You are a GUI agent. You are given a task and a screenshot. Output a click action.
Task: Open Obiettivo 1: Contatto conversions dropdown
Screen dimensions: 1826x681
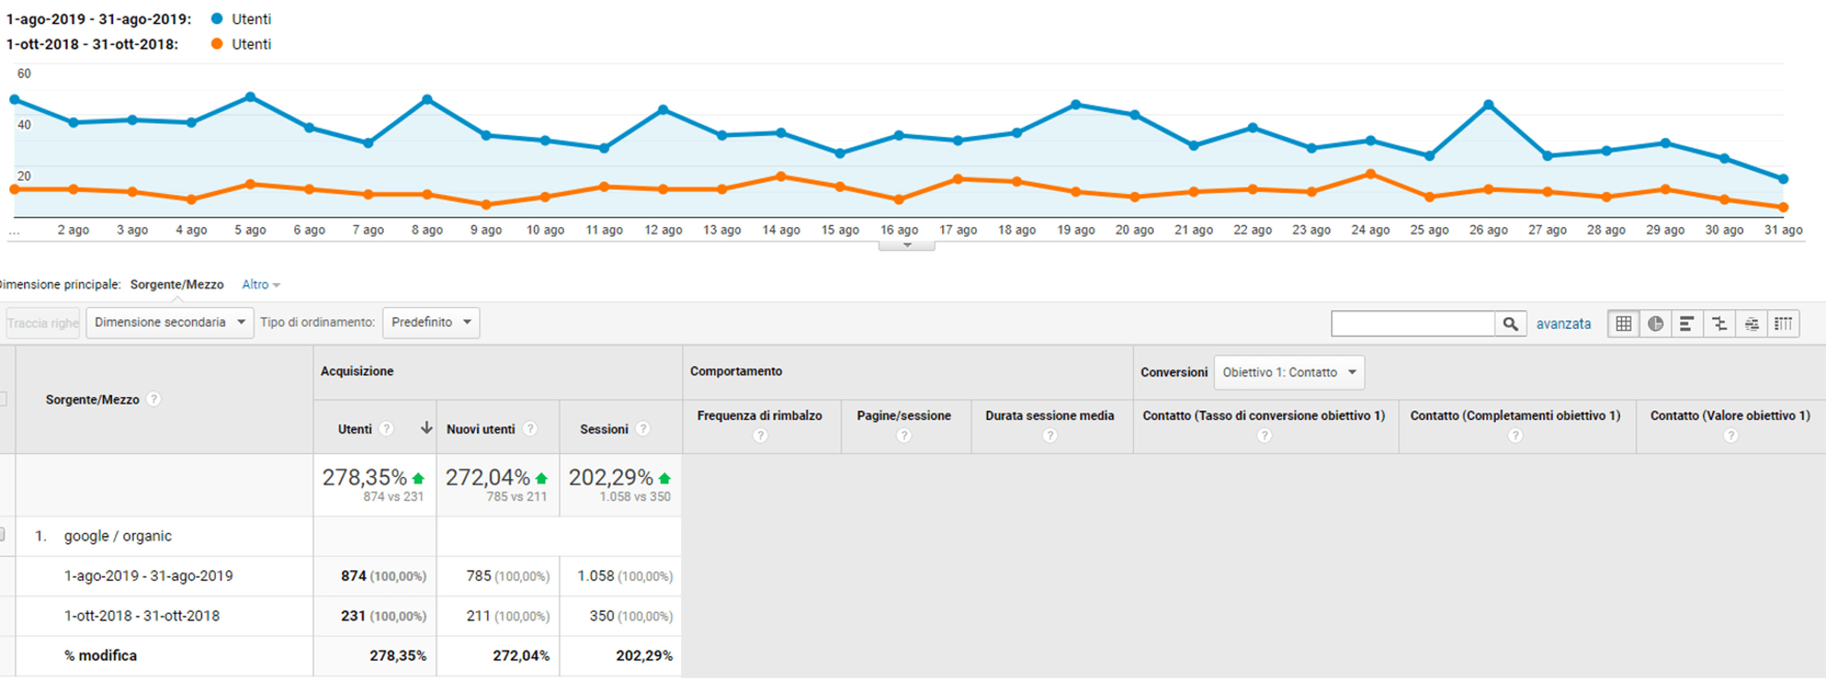pos(1289,373)
